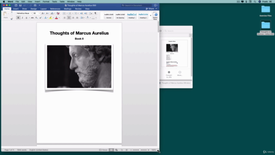The image size is (275, 155).
Task: Toggle subscript formatting
Action: 37,18
